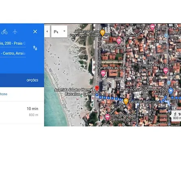The width and height of the screenshot is (181, 181).
Task: Collapse the side panel arrow
Action: point(47,31)
